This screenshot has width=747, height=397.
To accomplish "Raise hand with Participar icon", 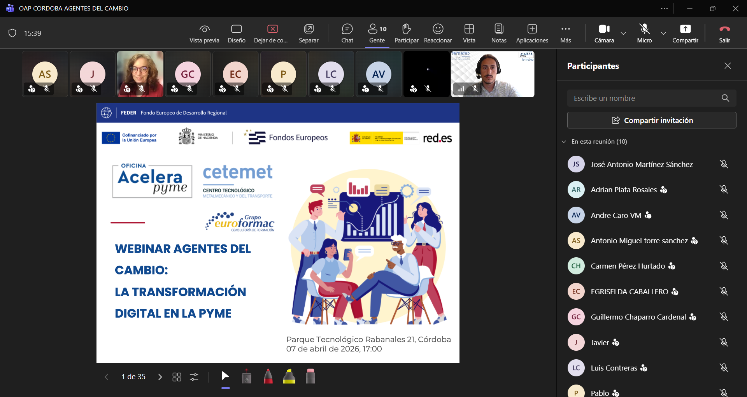I will [406, 33].
